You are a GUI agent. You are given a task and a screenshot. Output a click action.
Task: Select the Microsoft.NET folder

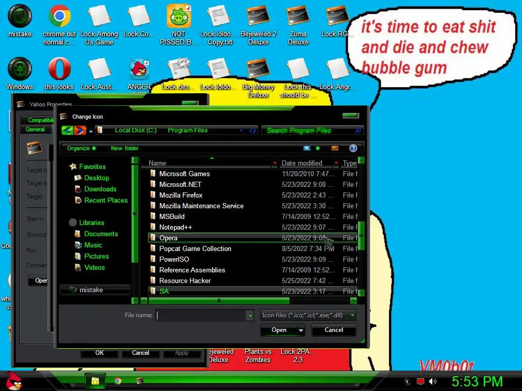(252, 184)
